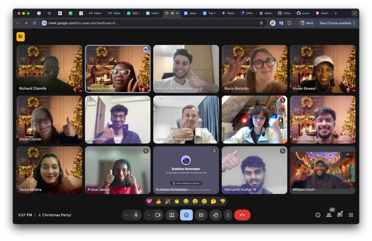Start presenting your screen

pyautogui.click(x=172, y=215)
